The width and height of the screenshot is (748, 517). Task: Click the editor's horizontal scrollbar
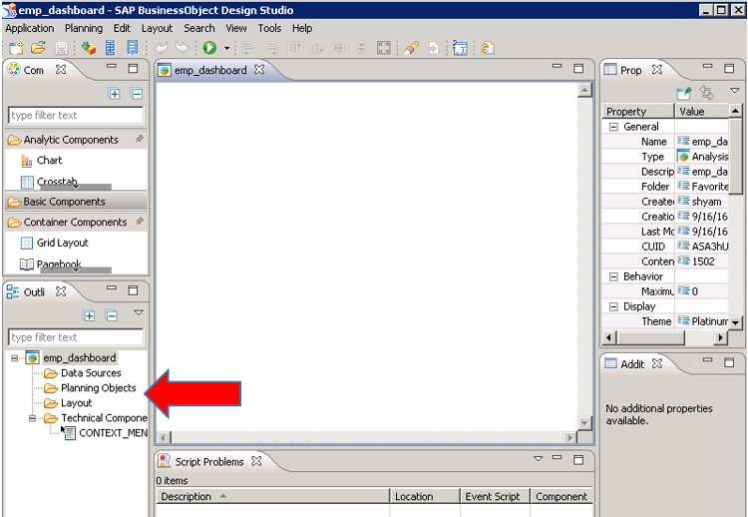(x=366, y=437)
